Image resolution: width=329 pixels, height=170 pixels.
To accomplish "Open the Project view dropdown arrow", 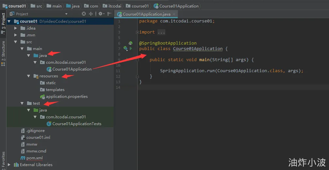I will [66, 14].
